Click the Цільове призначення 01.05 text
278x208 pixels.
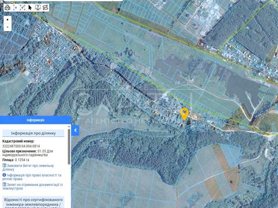tap(28, 153)
